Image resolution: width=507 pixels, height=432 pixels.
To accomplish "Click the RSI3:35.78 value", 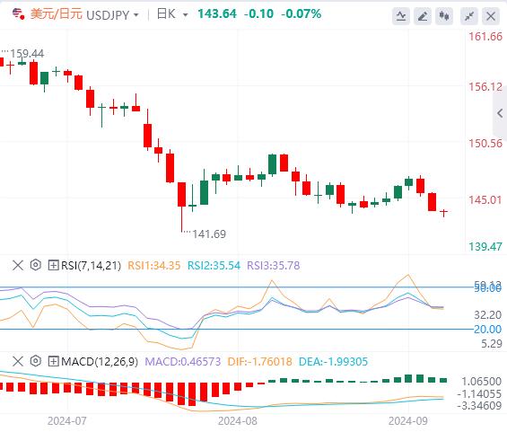I will [x=274, y=265].
